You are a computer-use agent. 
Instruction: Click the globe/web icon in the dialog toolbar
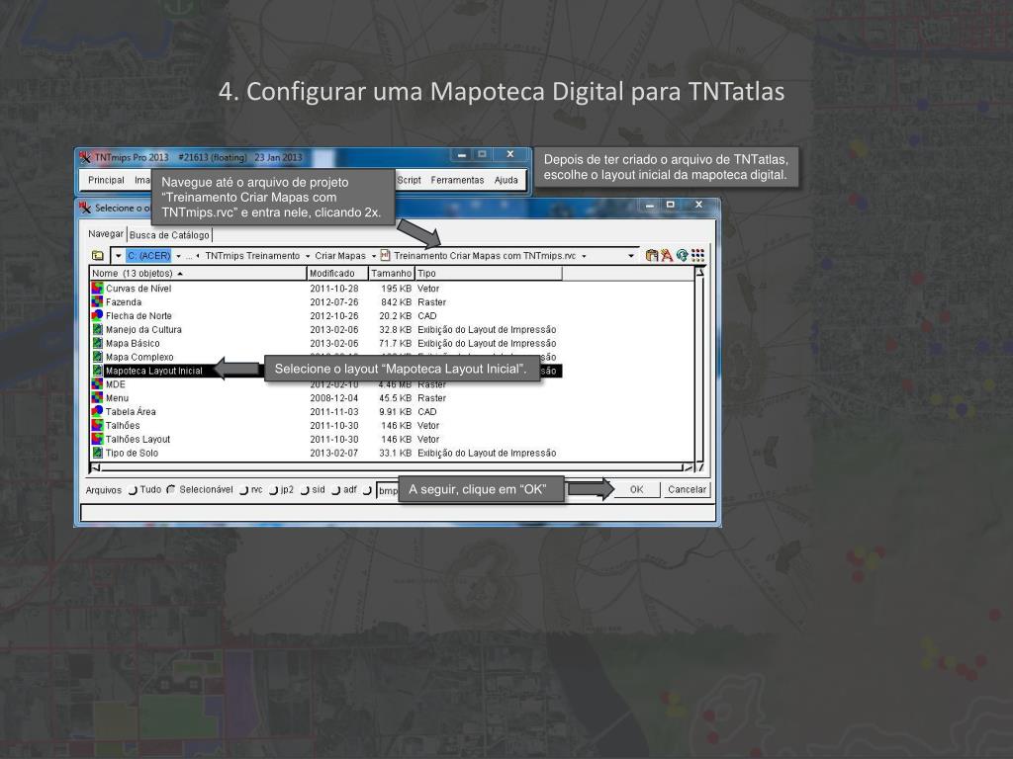(x=683, y=256)
